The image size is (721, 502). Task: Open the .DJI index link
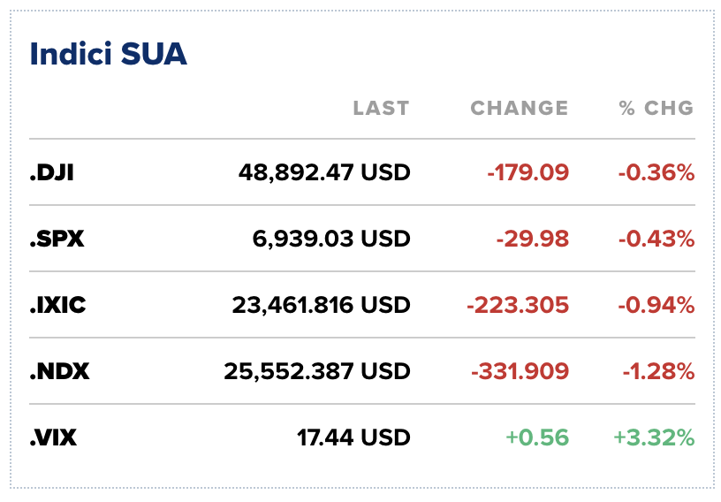(51, 172)
